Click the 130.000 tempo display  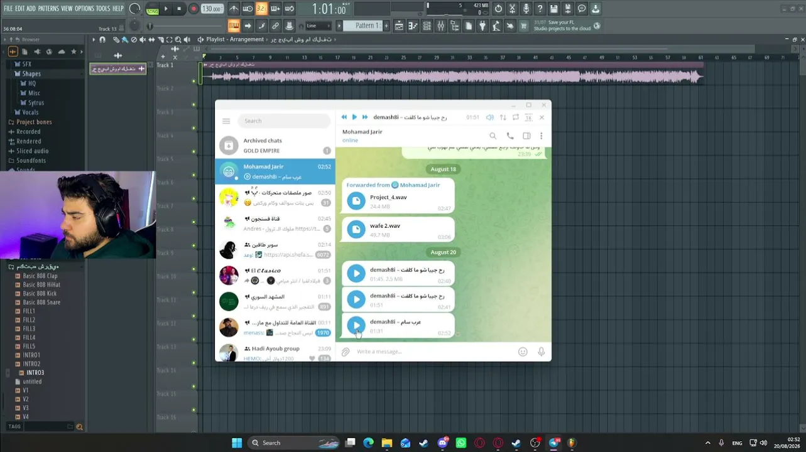click(x=212, y=9)
